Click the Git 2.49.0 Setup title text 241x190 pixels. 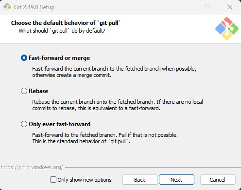coord(34,7)
